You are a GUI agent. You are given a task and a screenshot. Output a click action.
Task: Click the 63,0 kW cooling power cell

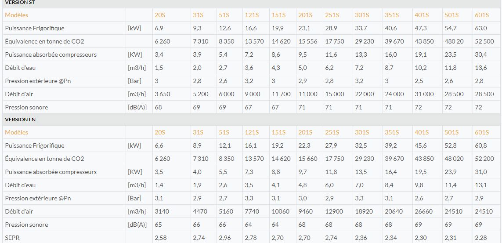click(481, 28)
